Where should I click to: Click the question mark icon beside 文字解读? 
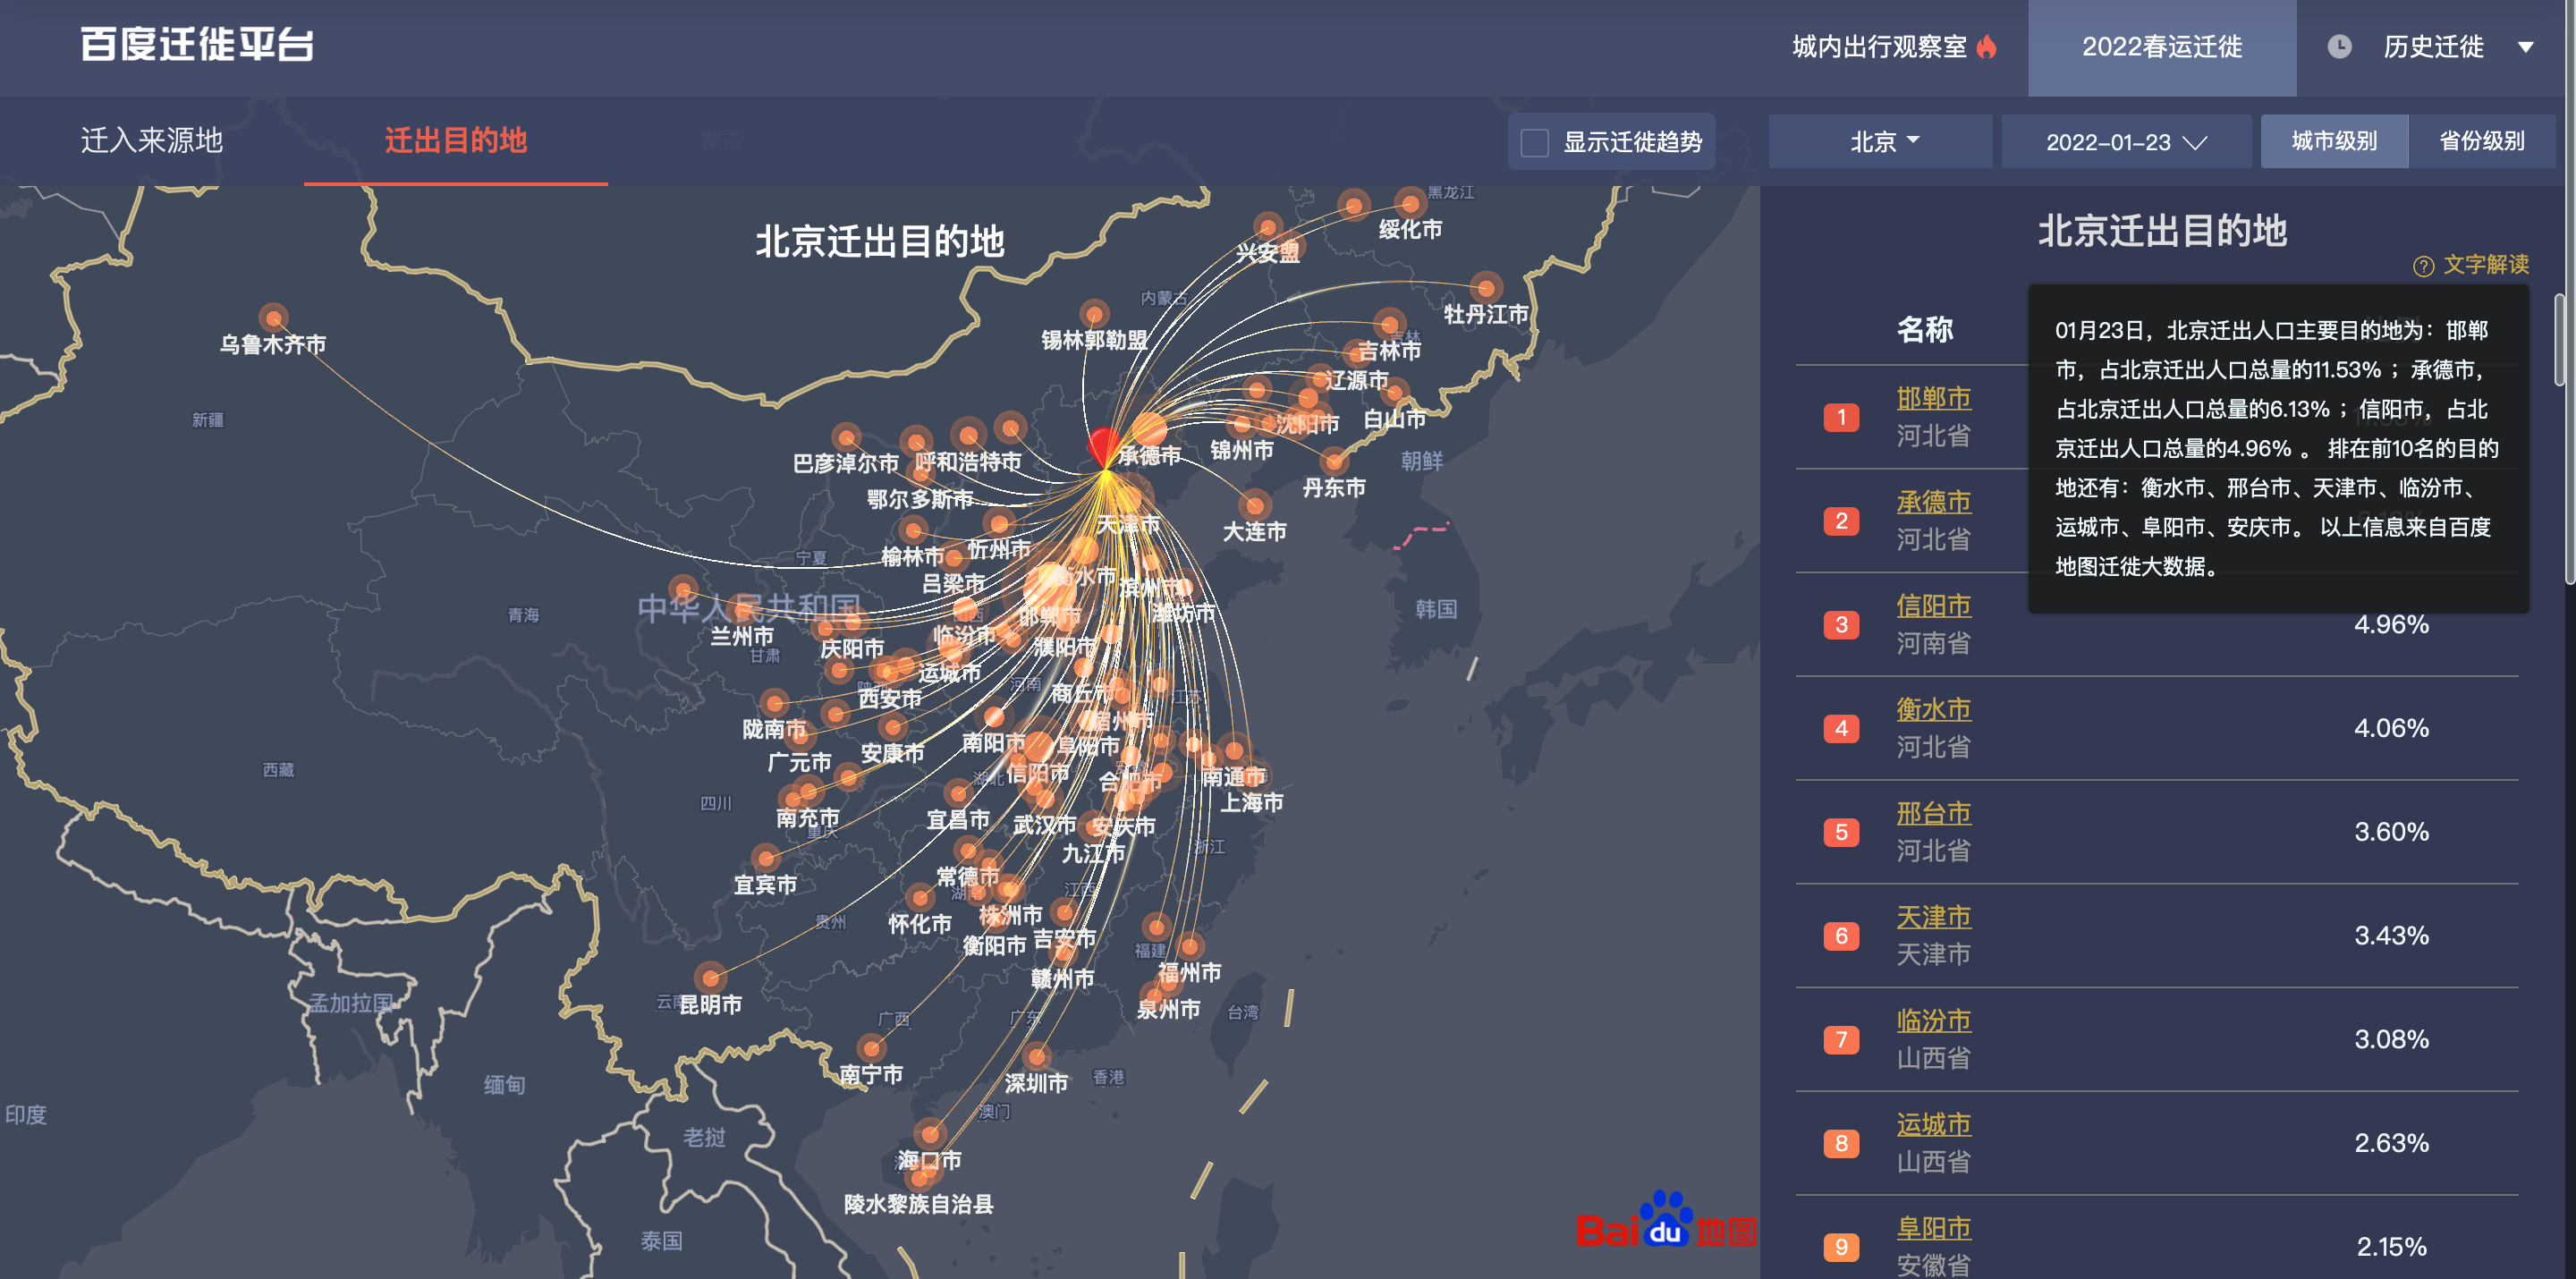(2423, 266)
